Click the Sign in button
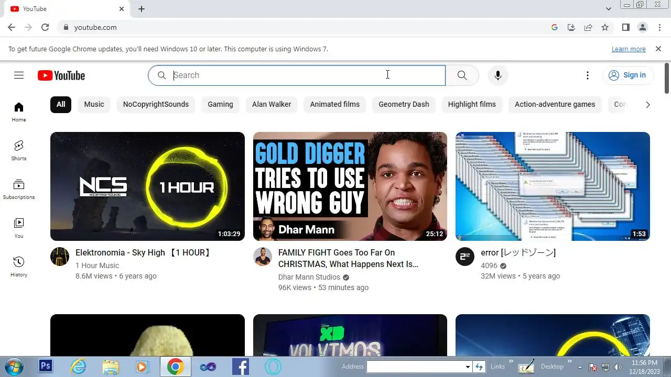This screenshot has width=671, height=377. click(627, 75)
